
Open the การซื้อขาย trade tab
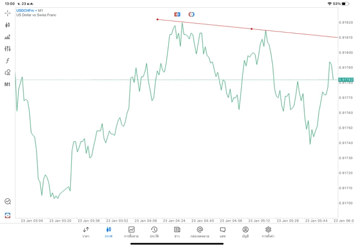pos(132,232)
